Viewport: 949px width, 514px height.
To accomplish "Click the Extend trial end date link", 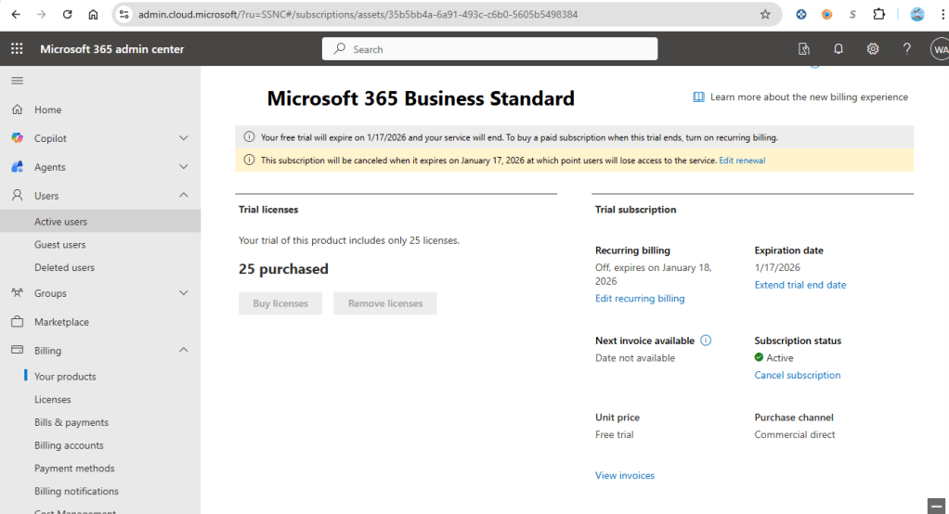I will click(800, 285).
